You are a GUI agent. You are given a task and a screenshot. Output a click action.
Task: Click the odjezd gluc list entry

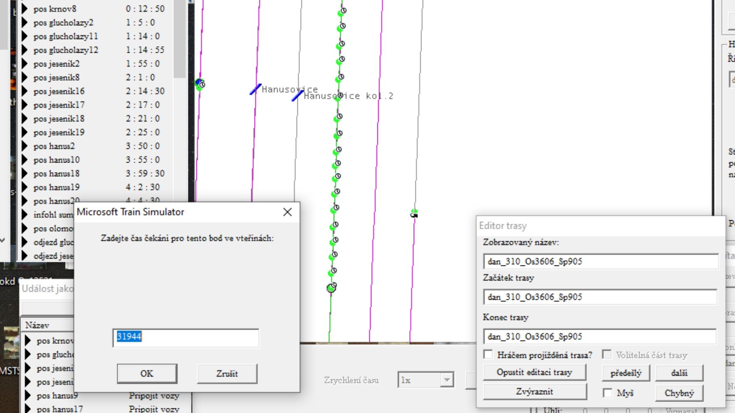(53, 242)
